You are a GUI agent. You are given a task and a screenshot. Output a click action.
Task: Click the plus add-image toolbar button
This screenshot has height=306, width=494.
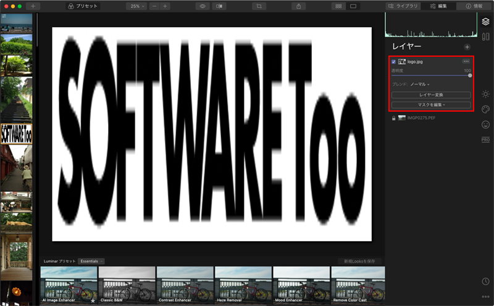pos(33,6)
